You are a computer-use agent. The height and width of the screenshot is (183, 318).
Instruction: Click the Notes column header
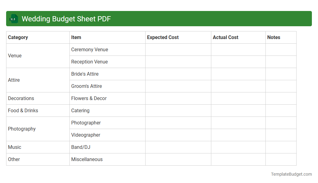click(x=274, y=37)
